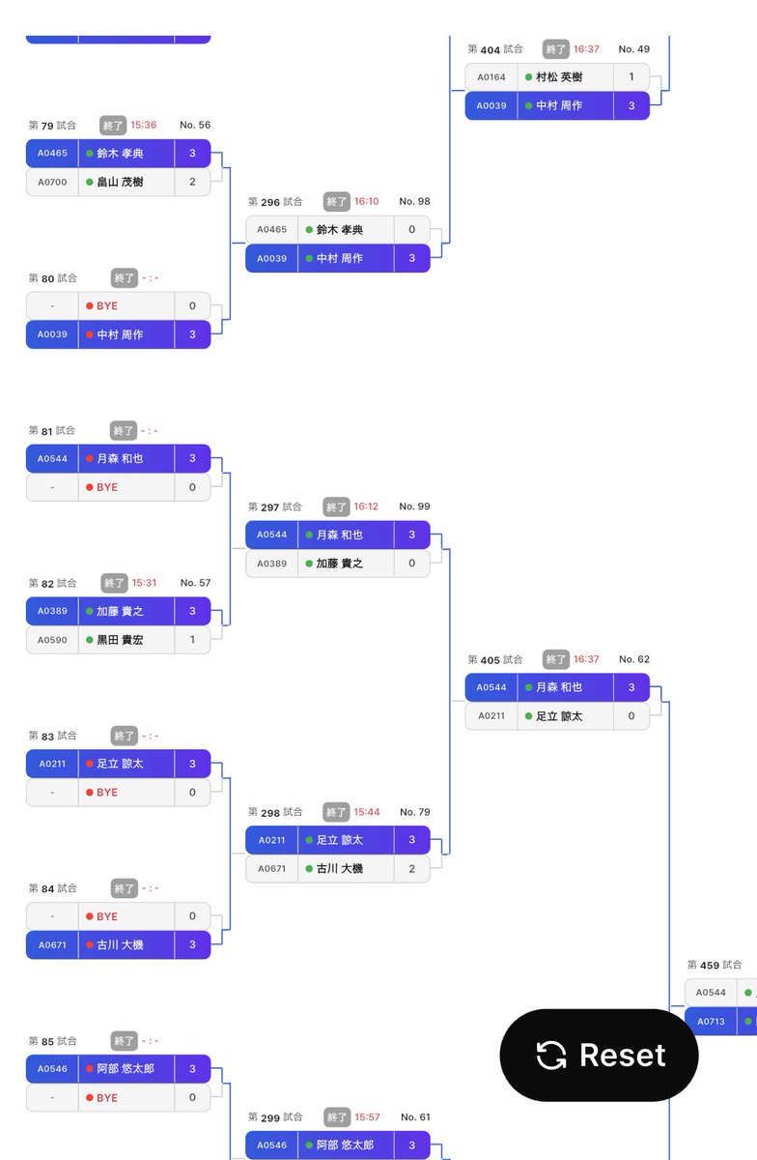Screen dimensions: 757x1160
Task: Select 足立 諒太 in match 405
Action: pyautogui.click(x=557, y=716)
